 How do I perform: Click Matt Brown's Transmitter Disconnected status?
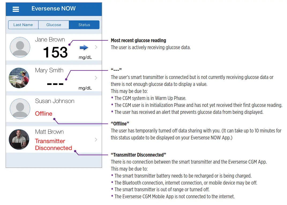54,145
